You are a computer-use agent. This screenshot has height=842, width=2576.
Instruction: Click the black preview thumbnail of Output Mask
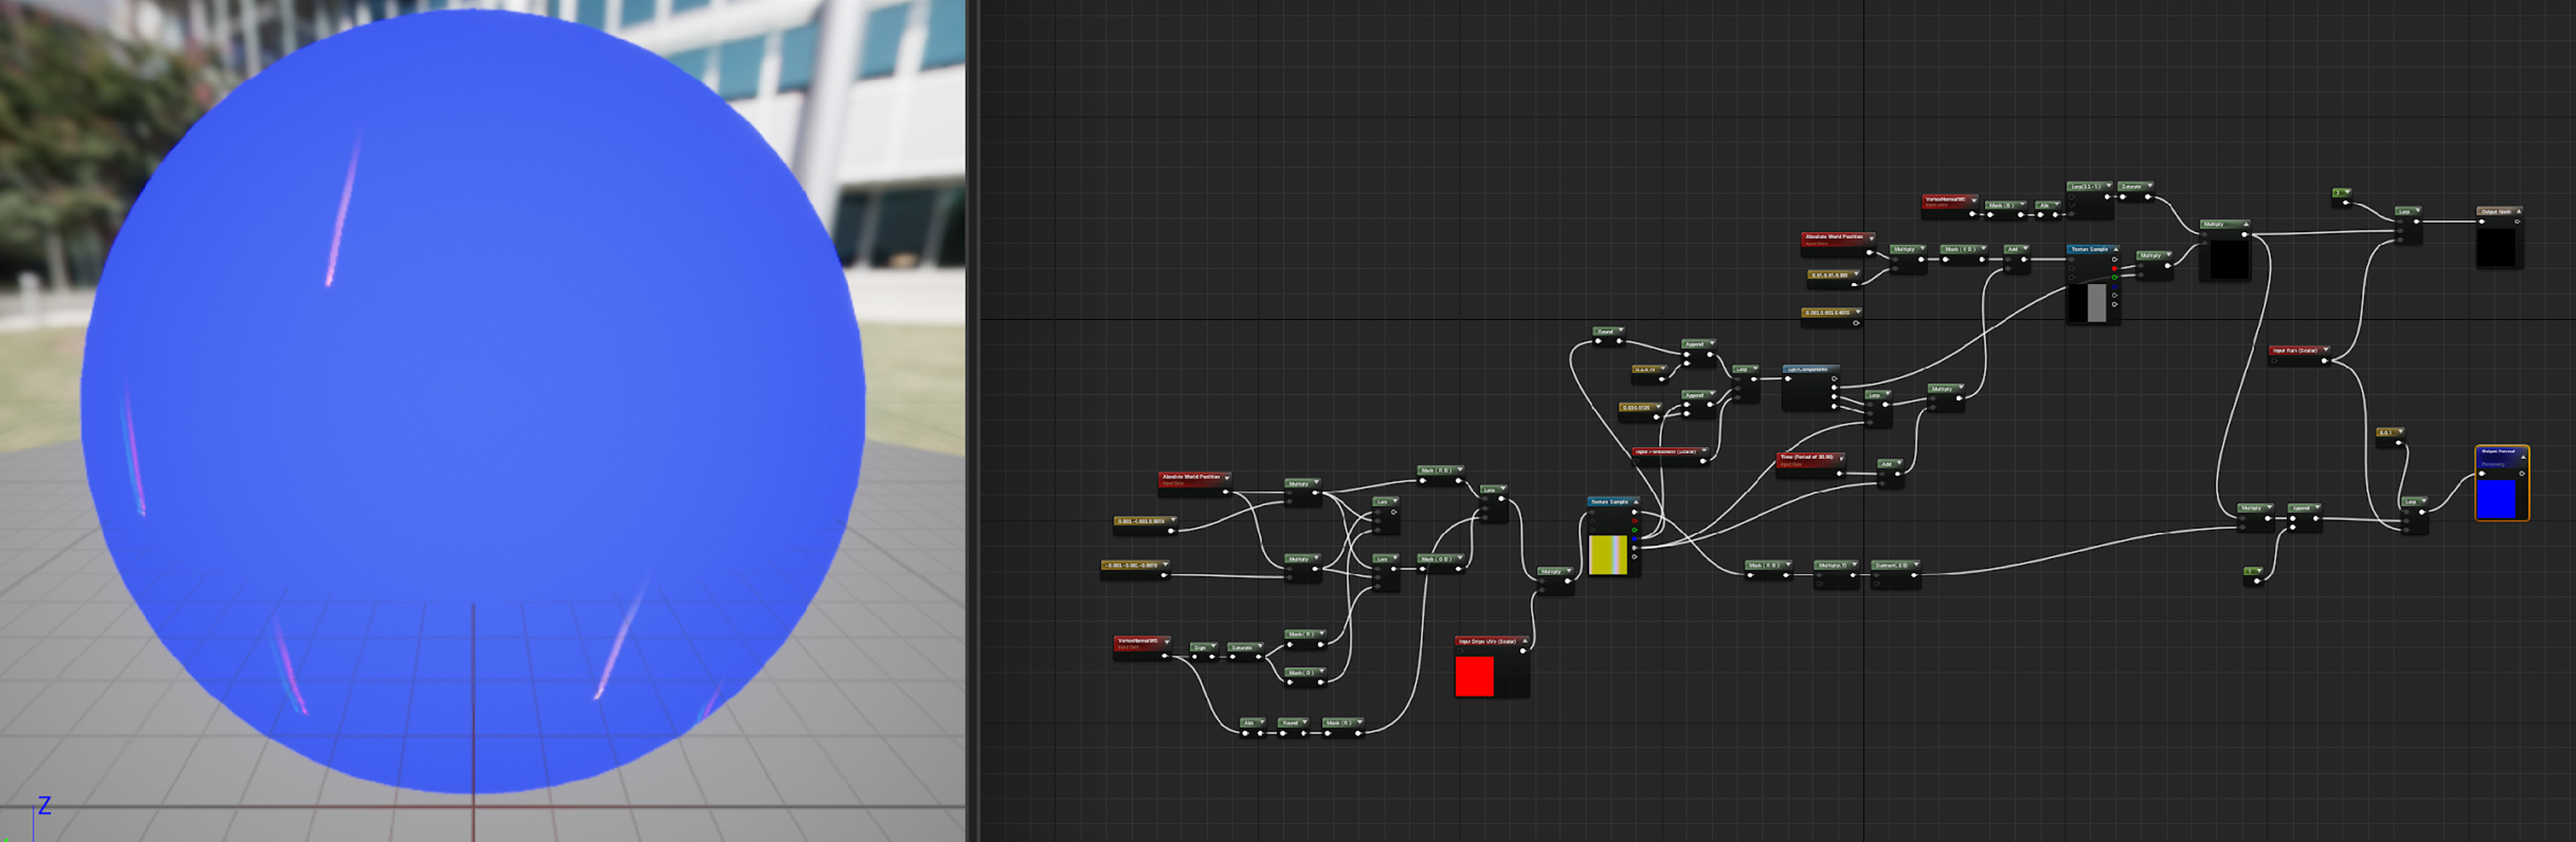2496,247
